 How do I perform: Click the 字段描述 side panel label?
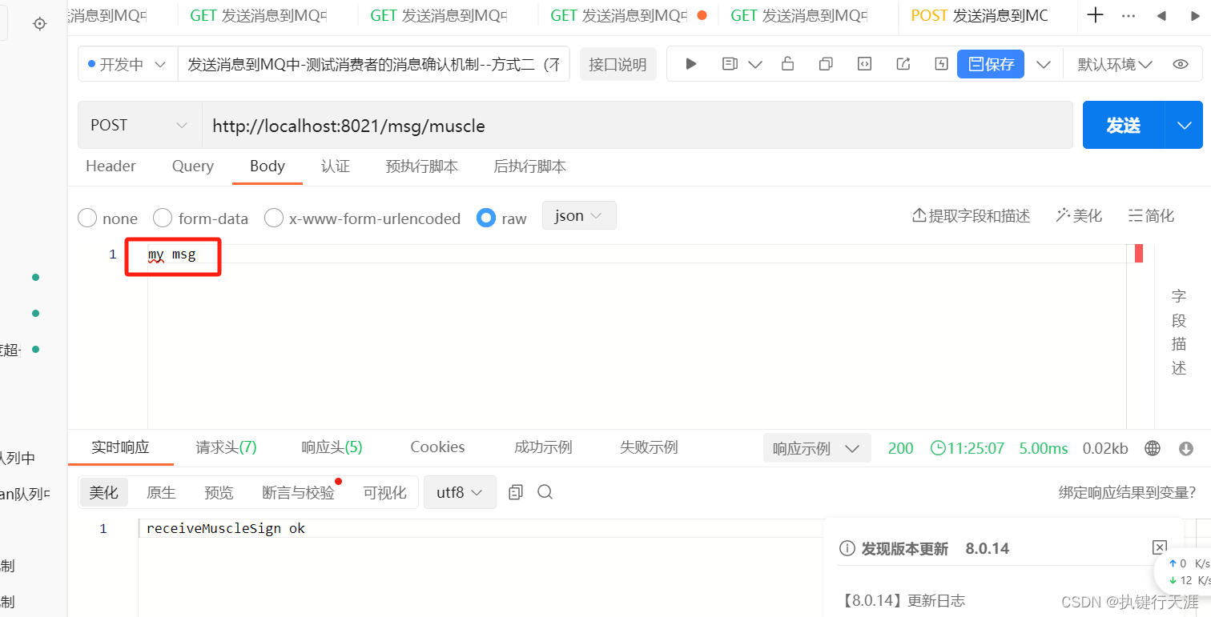coord(1179,332)
